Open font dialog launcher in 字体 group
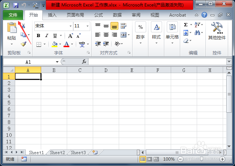This screenshot has width=235, height=166. (88, 53)
